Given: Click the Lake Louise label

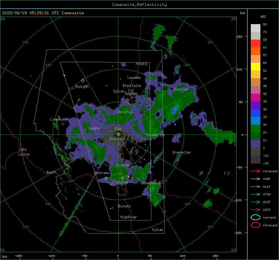Looking at the screenshot, I should [24, 152].
